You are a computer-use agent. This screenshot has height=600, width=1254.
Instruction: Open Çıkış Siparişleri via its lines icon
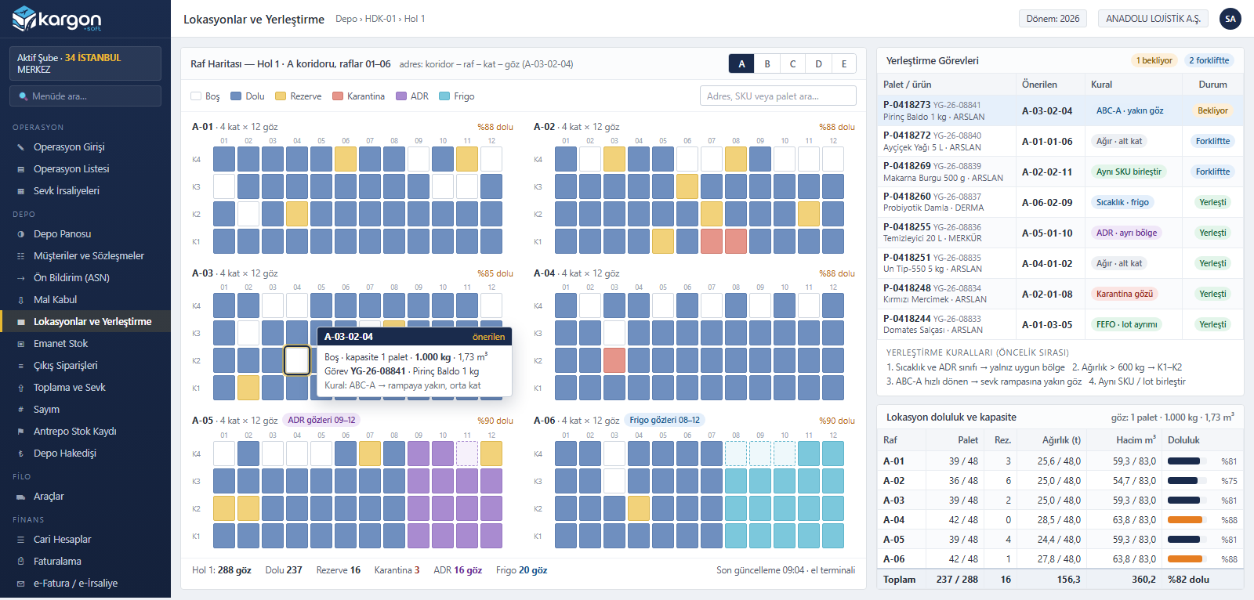(20, 366)
